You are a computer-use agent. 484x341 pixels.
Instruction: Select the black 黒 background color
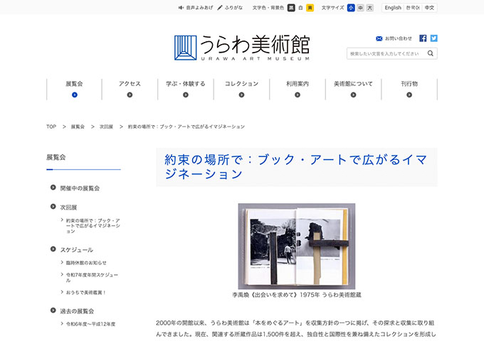tap(291, 8)
